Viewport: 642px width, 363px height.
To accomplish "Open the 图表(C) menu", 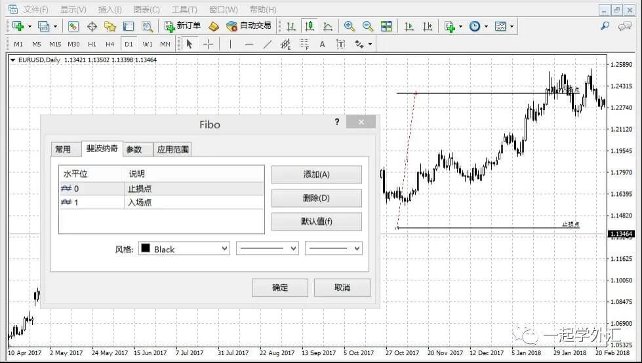I will [x=147, y=9].
